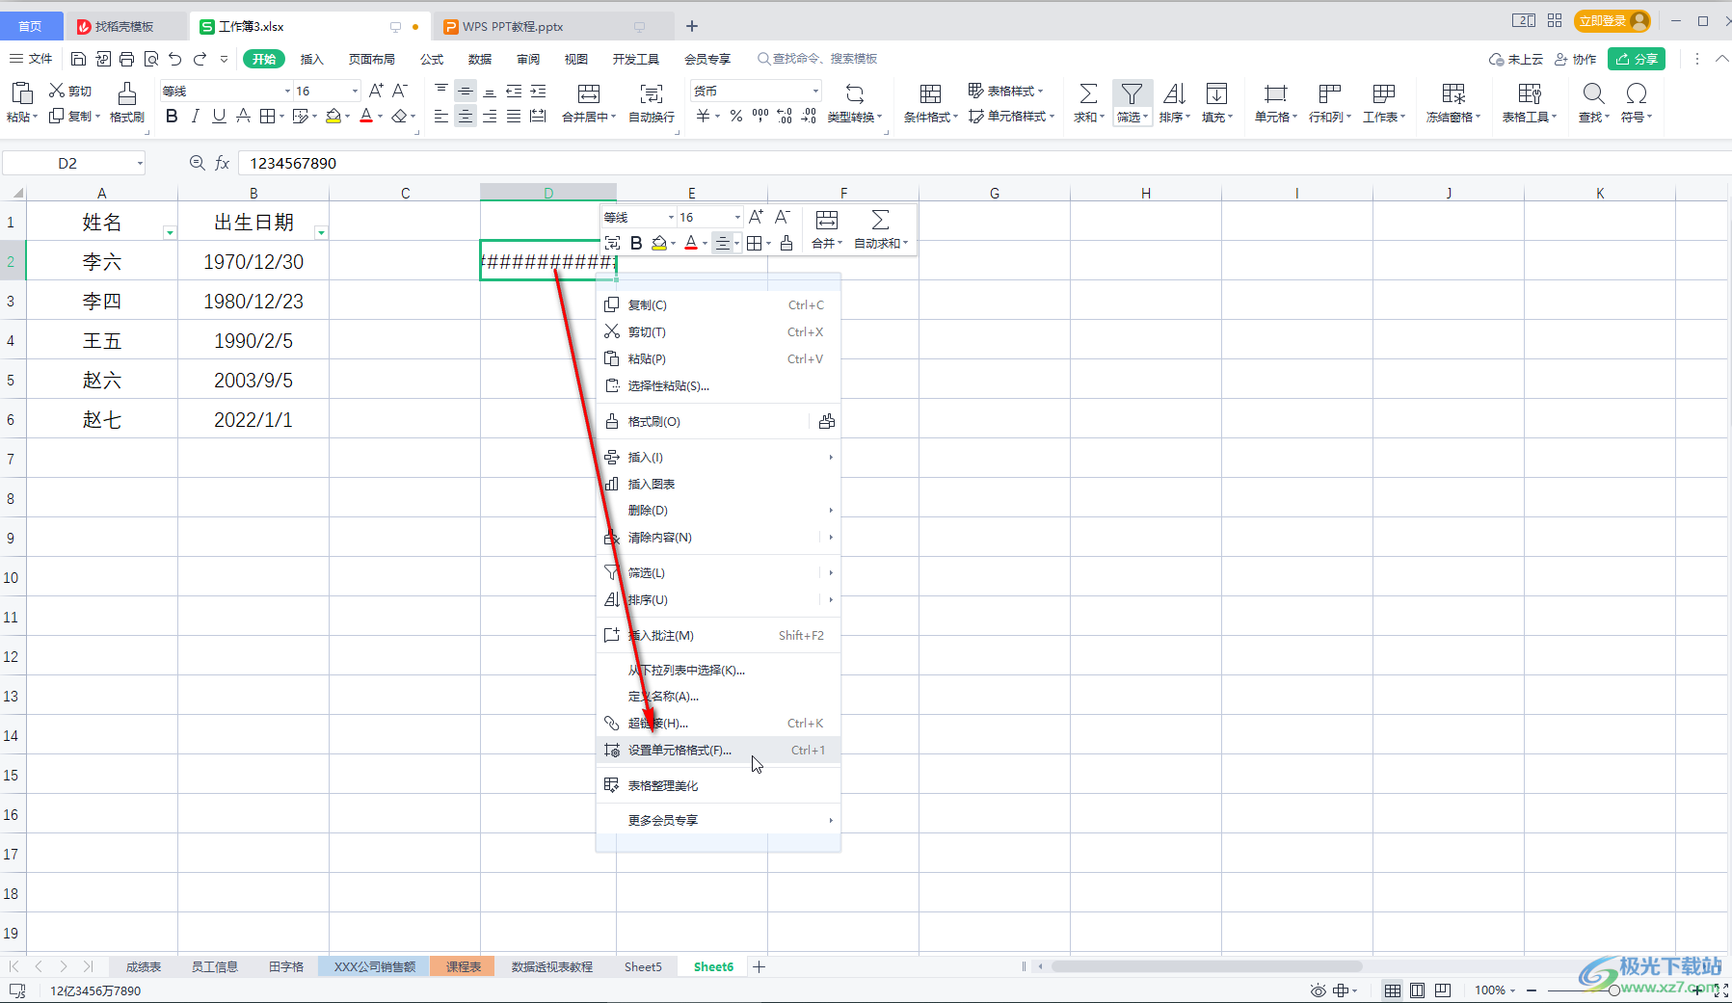Click the Sort (排序) ribbon icon

pyautogui.click(x=1174, y=93)
